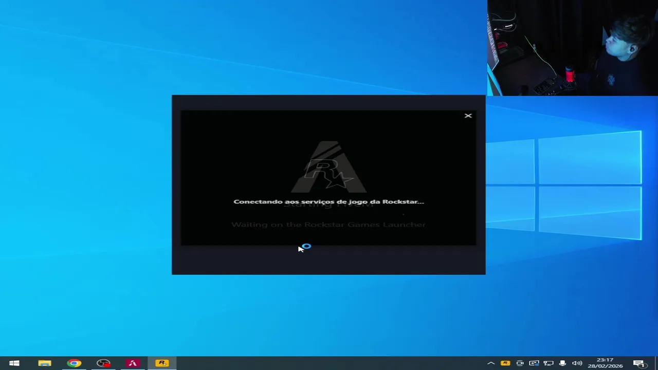
Task: Expand the hidden system tray icons
Action: pos(491,363)
